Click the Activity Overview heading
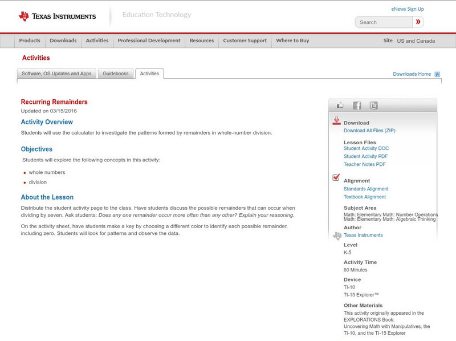 (x=47, y=122)
